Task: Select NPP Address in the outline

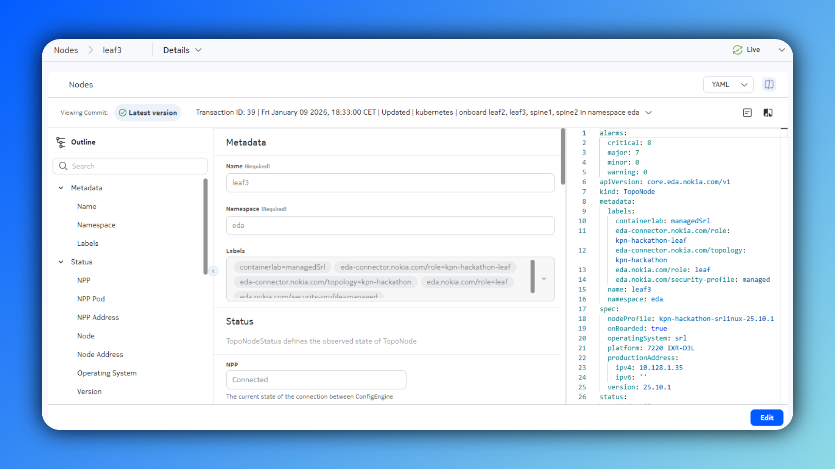Action: (x=98, y=317)
